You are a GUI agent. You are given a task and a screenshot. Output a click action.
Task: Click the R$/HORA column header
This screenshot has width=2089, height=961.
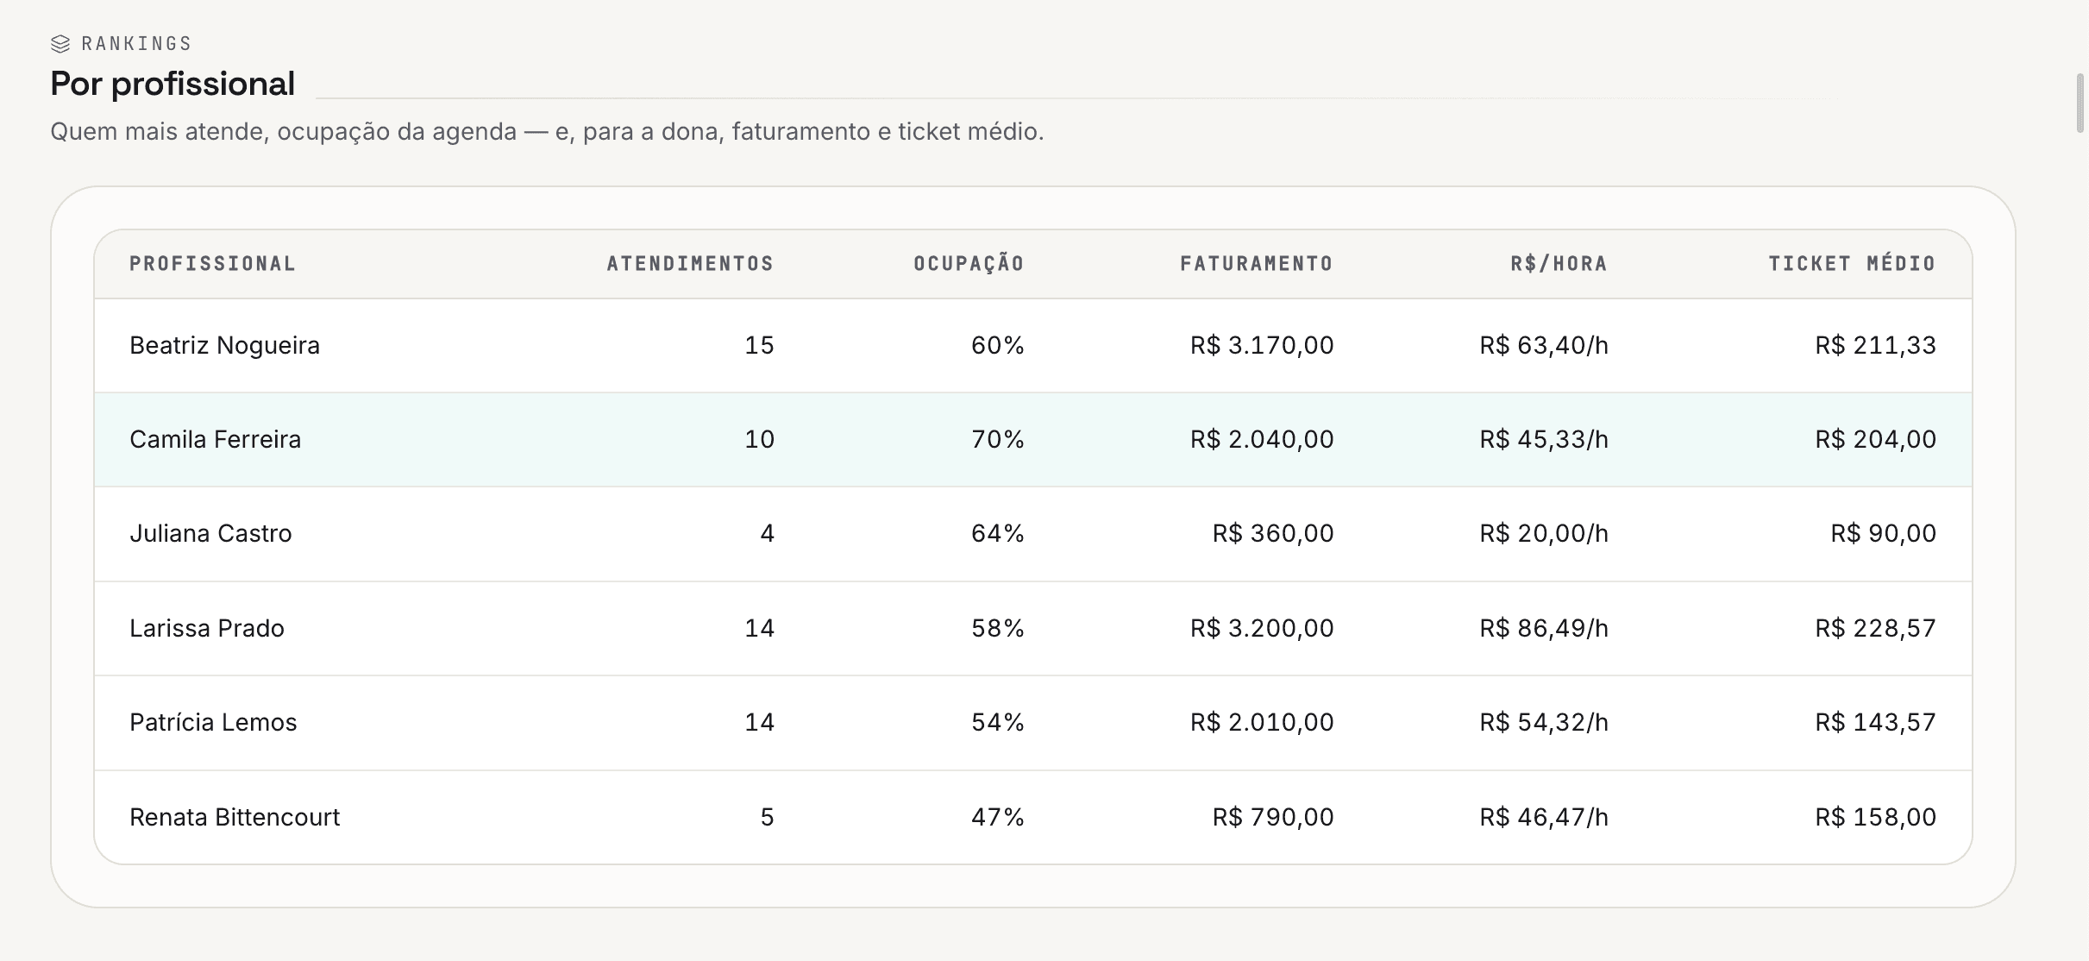pyautogui.click(x=1559, y=264)
